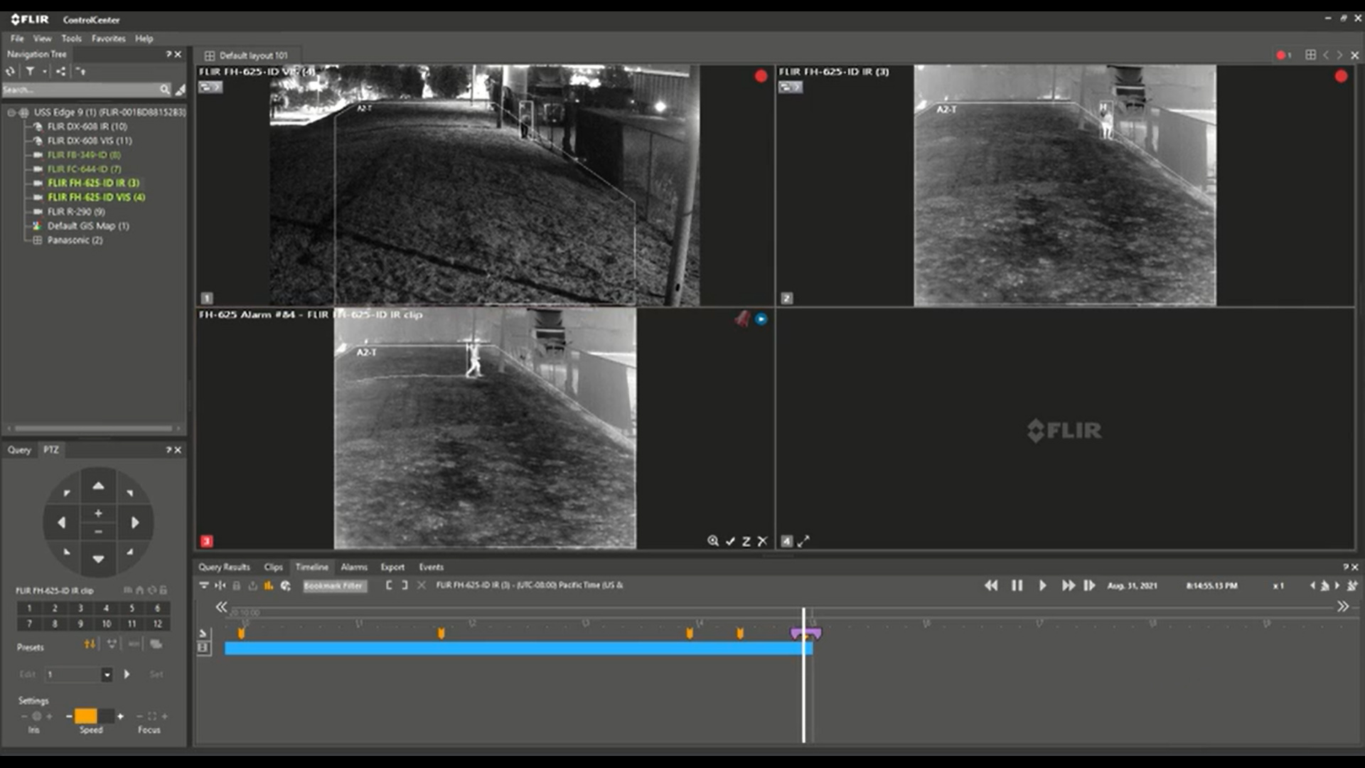
Task: Adjust the PTZ Speed slider
Action: (94, 716)
